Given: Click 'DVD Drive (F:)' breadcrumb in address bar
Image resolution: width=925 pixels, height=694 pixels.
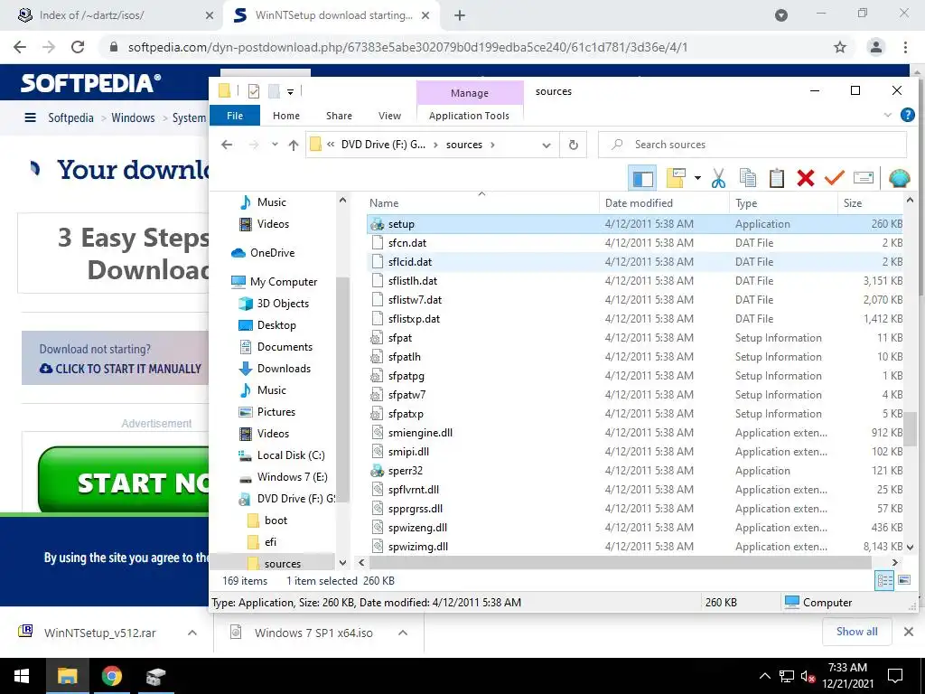Looking at the screenshot, I should [x=383, y=145].
